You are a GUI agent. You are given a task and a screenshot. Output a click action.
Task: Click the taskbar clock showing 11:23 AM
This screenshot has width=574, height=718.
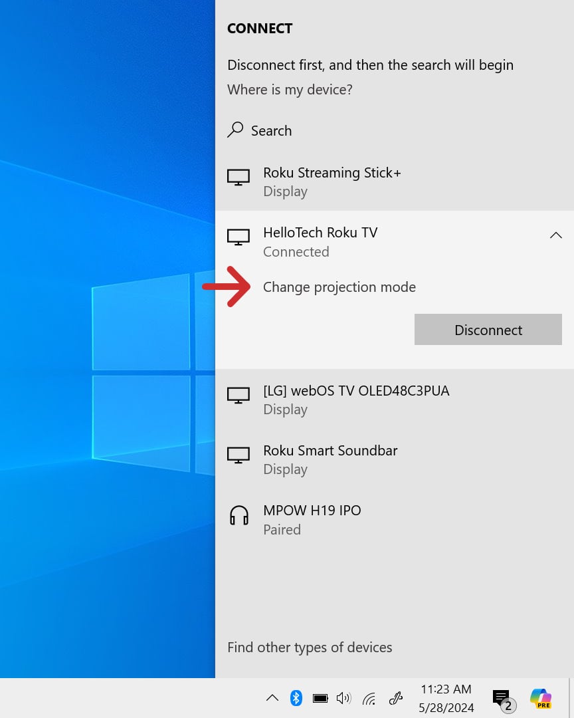[x=446, y=698]
